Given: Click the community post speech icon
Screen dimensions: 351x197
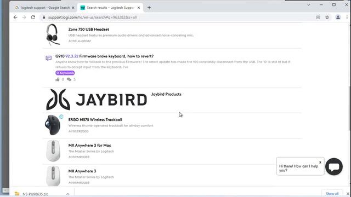Looking at the screenshot, I should [x=49, y=58].
